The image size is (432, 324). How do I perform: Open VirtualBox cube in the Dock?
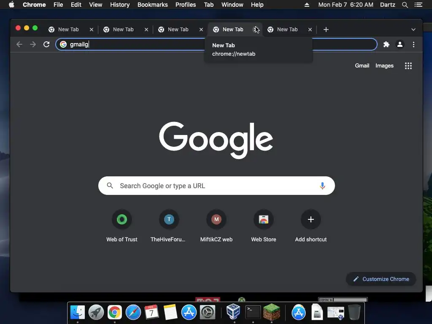tap(233, 312)
